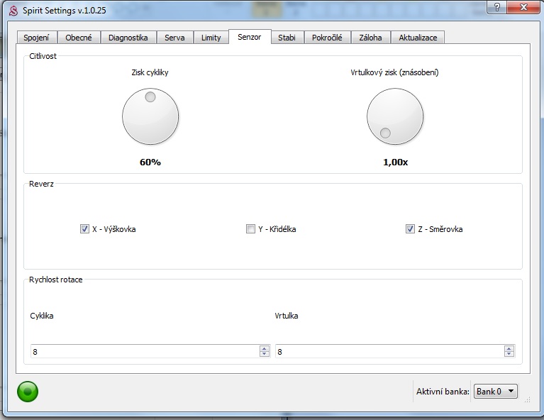Go to the Serva tab
Screen dimensions: 544x420
pyautogui.click(x=174, y=38)
